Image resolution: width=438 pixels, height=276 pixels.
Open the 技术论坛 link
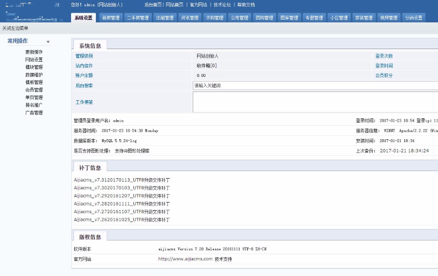(222, 5)
